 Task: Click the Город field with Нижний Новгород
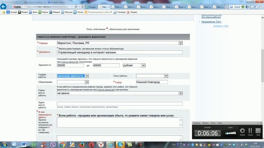[152, 82]
